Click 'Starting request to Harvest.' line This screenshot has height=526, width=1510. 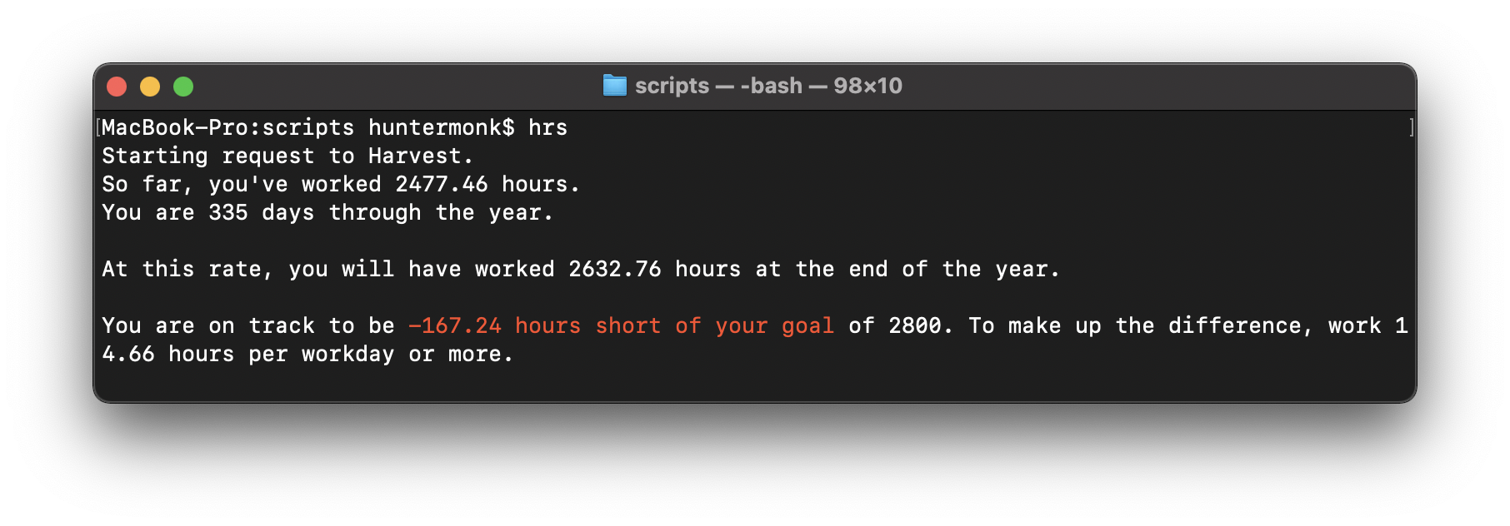[287, 156]
